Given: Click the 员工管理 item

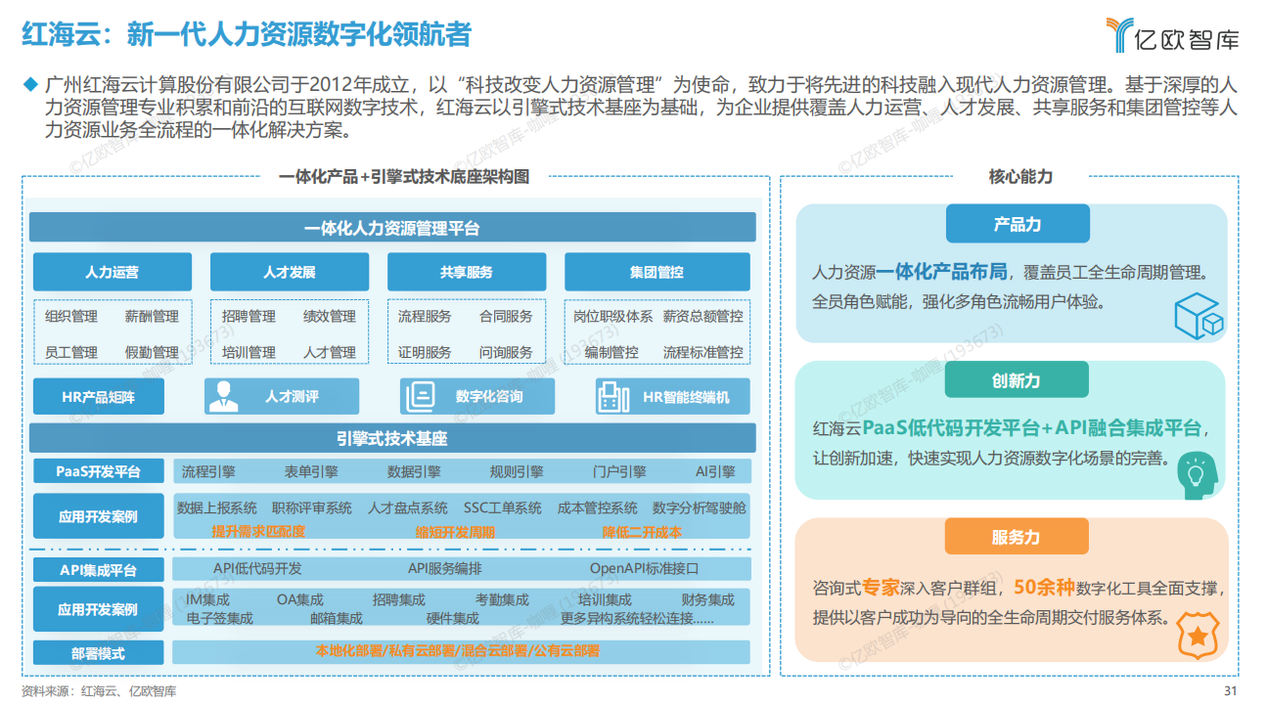Looking at the screenshot, I should tap(71, 352).
